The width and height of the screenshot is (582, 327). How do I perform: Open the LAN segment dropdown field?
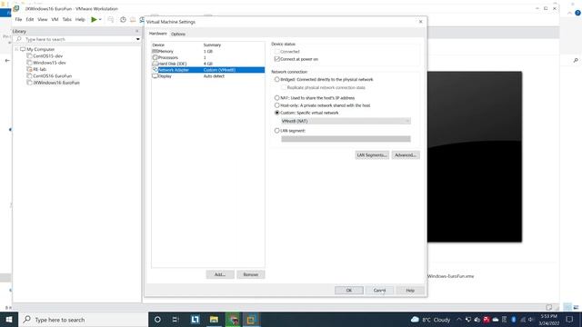point(346,139)
